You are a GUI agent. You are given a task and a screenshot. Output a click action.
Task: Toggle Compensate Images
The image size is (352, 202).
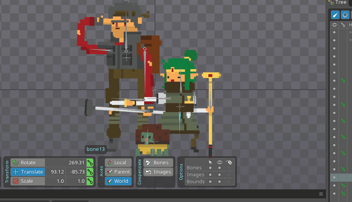[158, 172]
